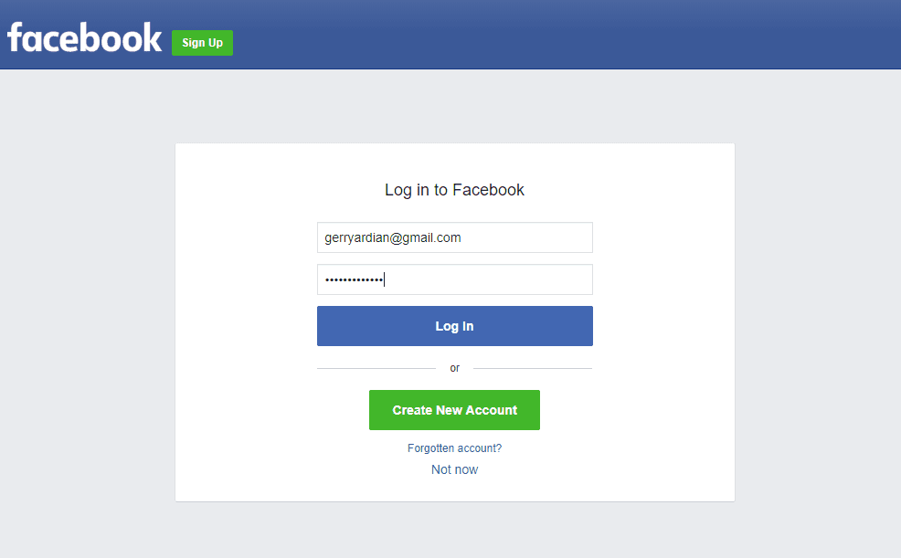Focus the email field containing gerryardian@gmail.com
This screenshot has width=901, height=558.
coord(454,237)
